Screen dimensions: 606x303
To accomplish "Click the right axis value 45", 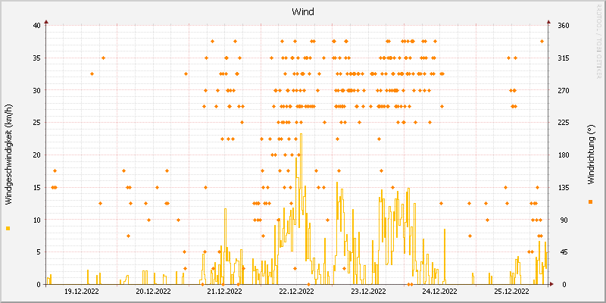I will tap(562, 252).
